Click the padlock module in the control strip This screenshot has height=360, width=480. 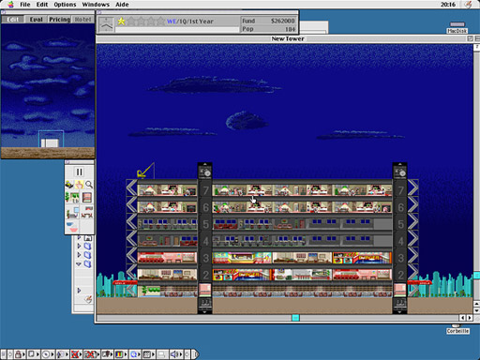(x=19, y=354)
